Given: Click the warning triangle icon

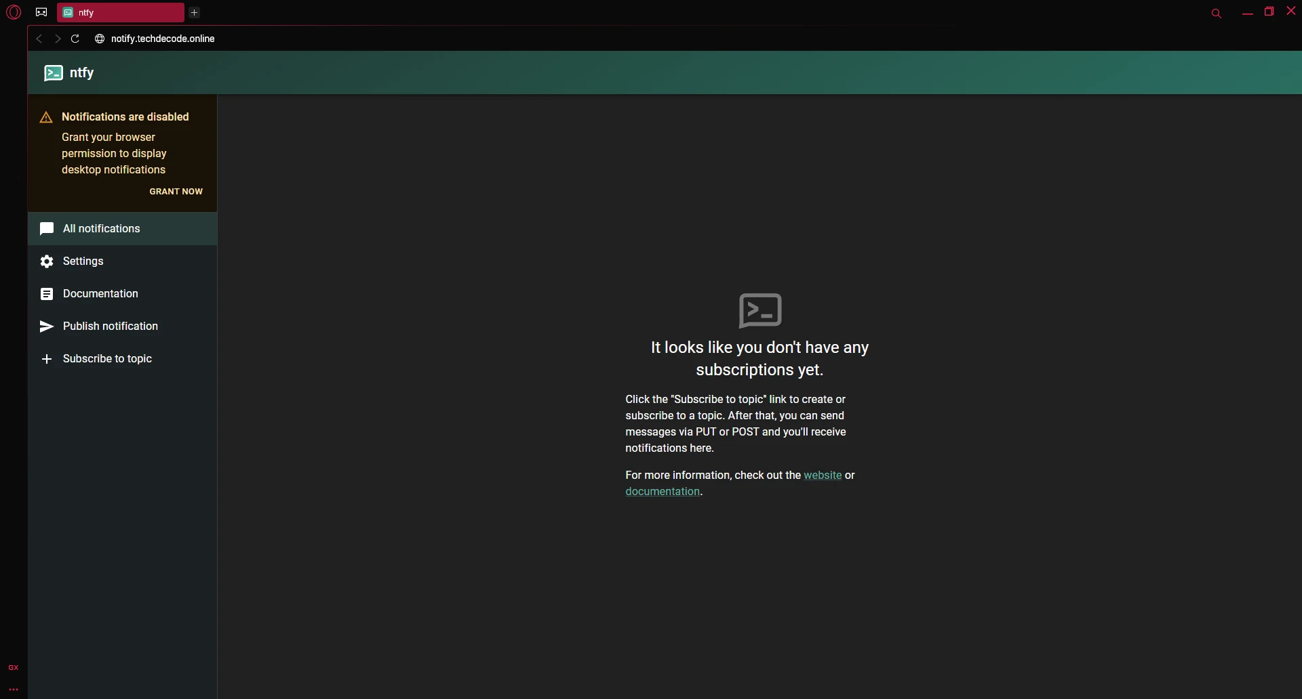Looking at the screenshot, I should [46, 118].
